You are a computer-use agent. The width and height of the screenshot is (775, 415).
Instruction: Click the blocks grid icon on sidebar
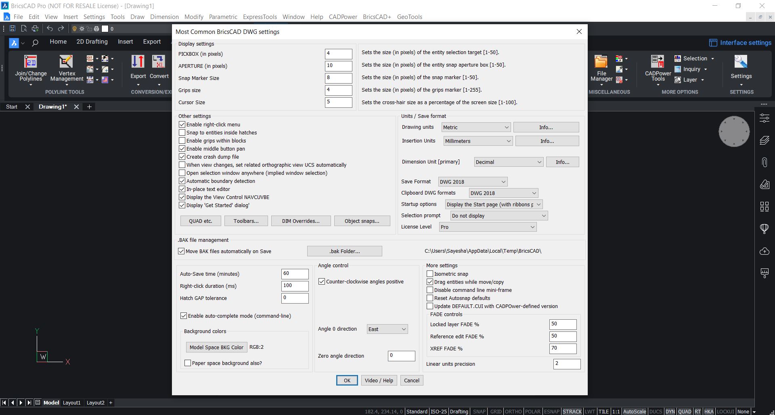pos(765,207)
